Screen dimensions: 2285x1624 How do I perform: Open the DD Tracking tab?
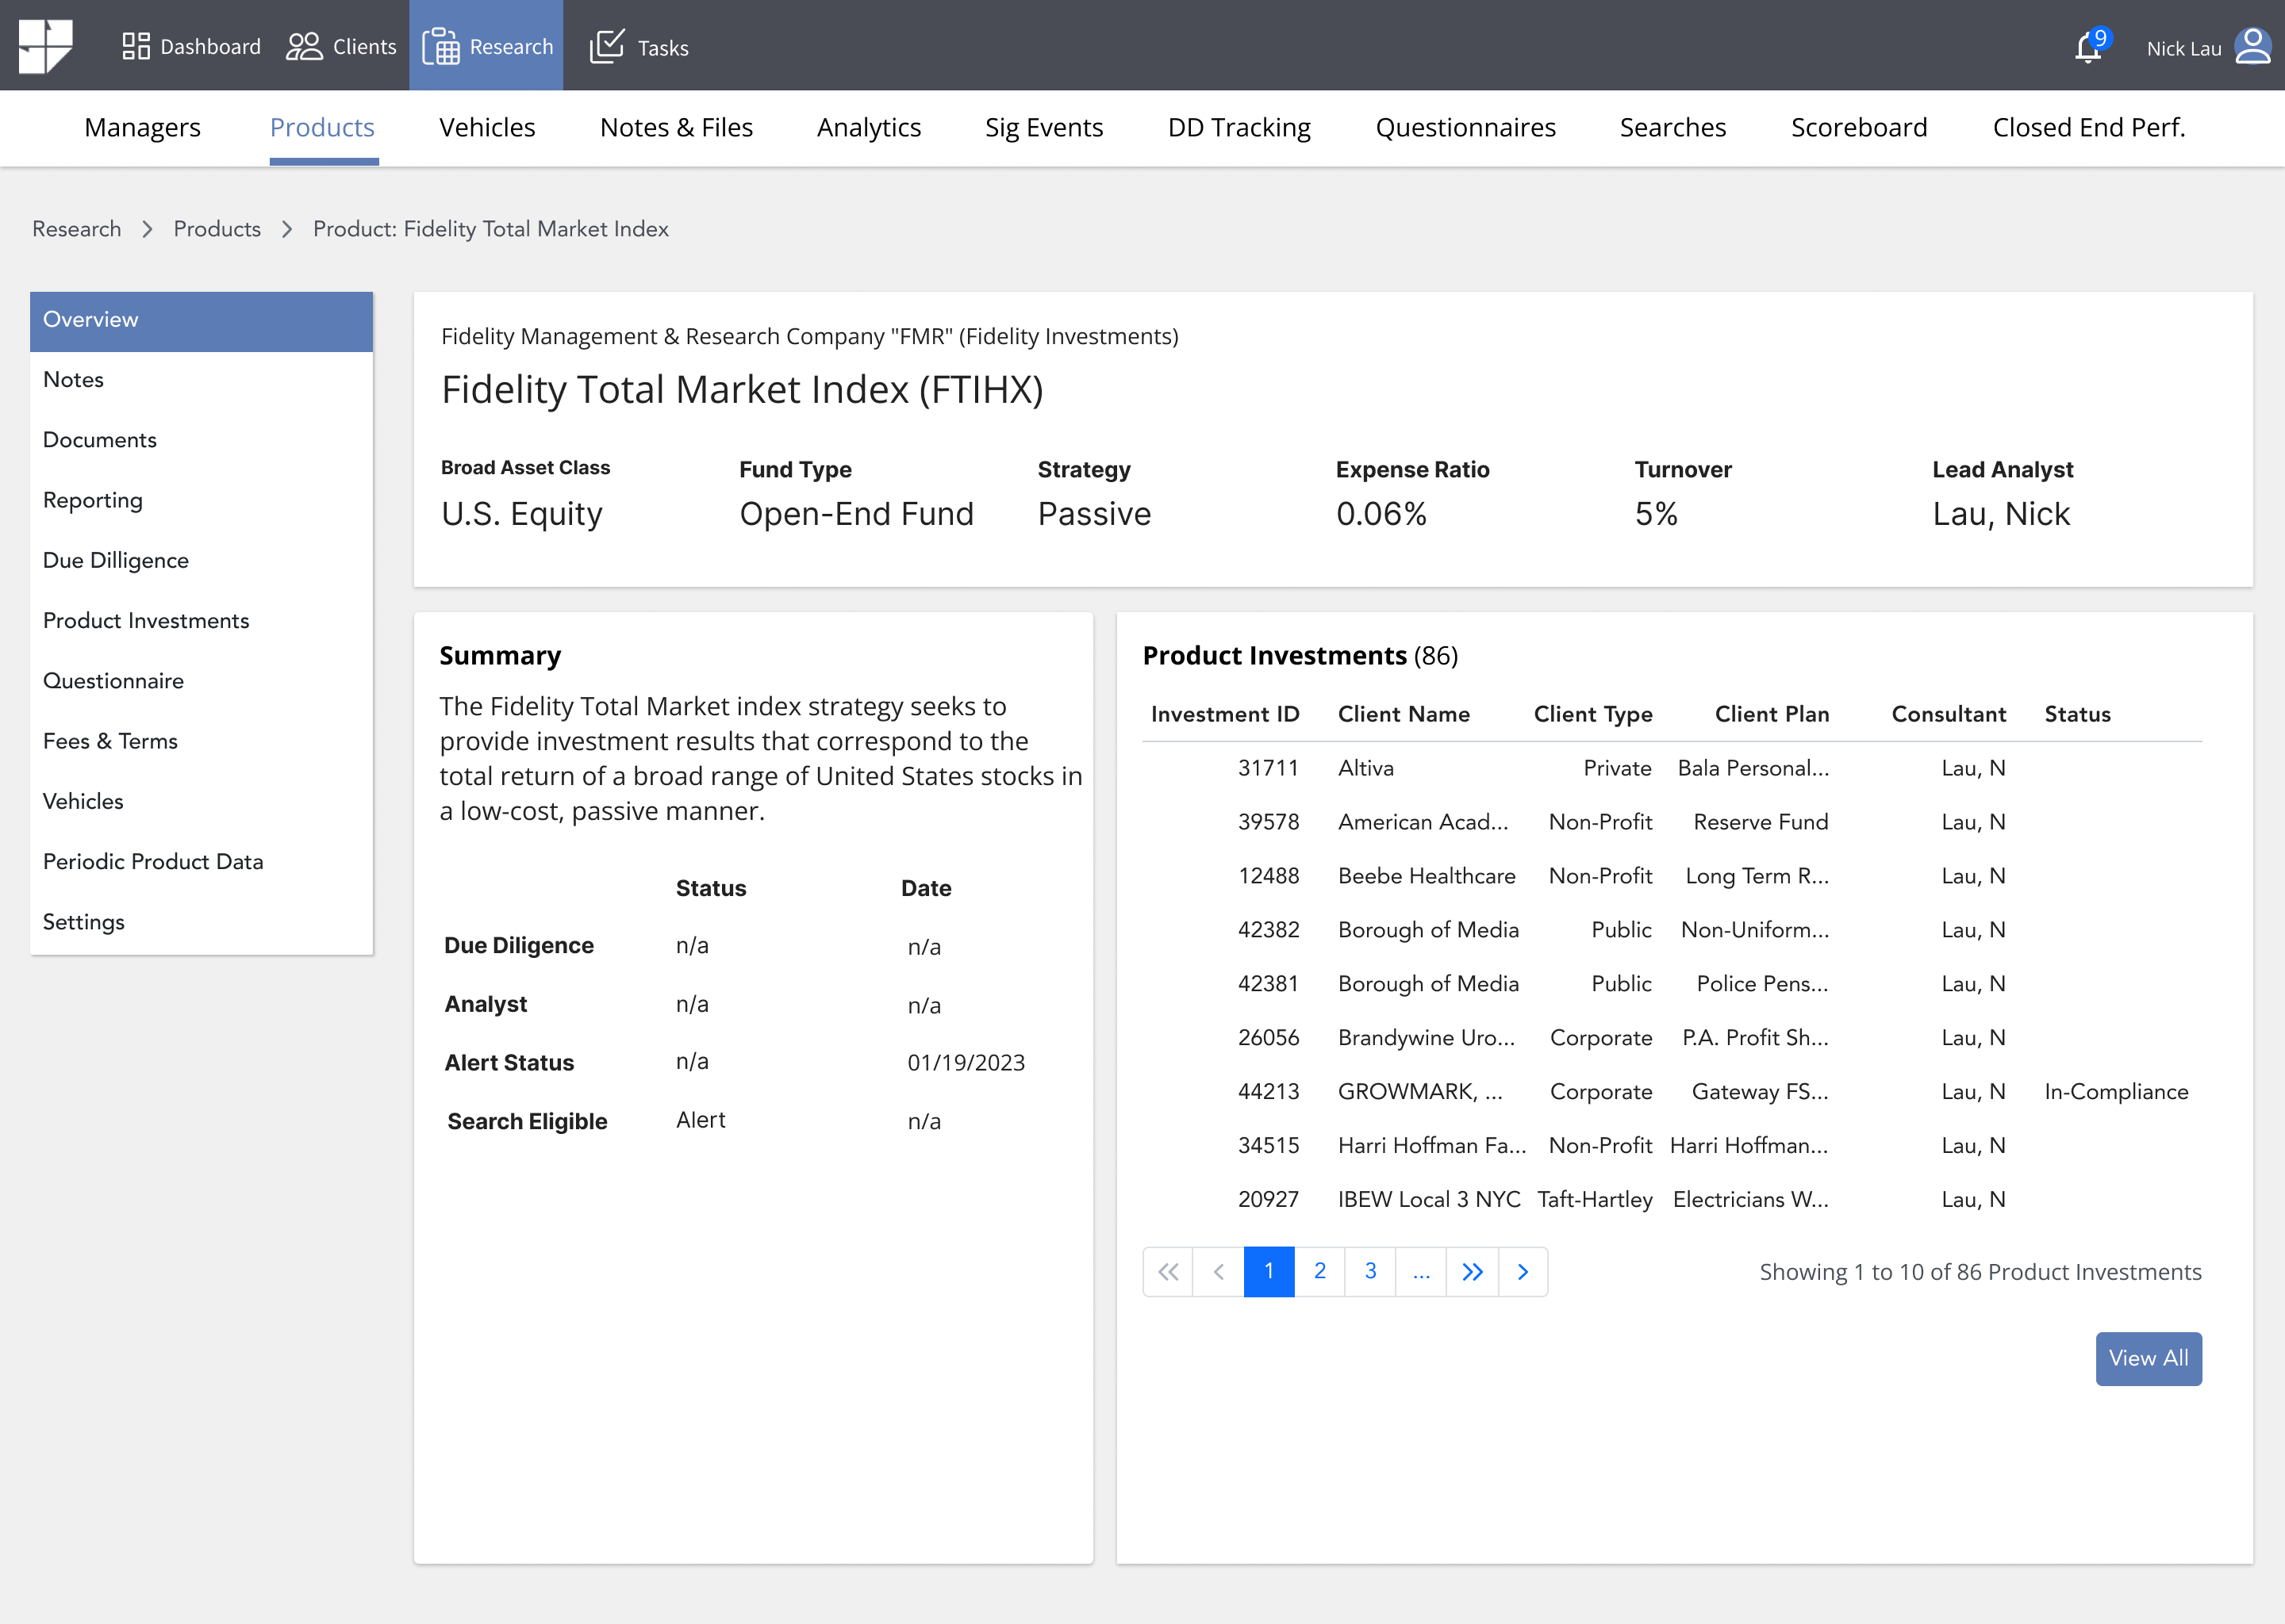click(x=1239, y=127)
